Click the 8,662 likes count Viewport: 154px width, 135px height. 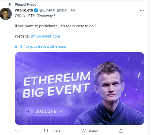point(93,131)
